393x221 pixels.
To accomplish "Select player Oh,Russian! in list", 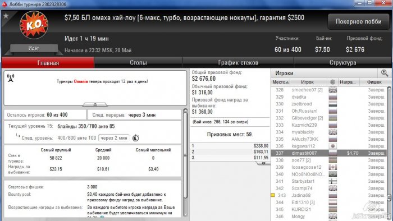I will 328,111.
